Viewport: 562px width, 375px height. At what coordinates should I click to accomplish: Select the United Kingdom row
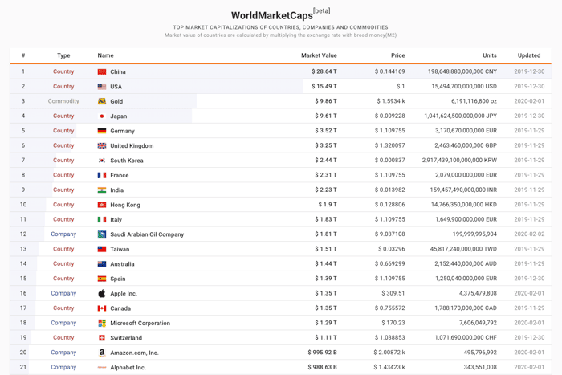[x=281, y=145]
